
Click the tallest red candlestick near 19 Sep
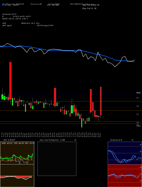click(x=11, y=80)
